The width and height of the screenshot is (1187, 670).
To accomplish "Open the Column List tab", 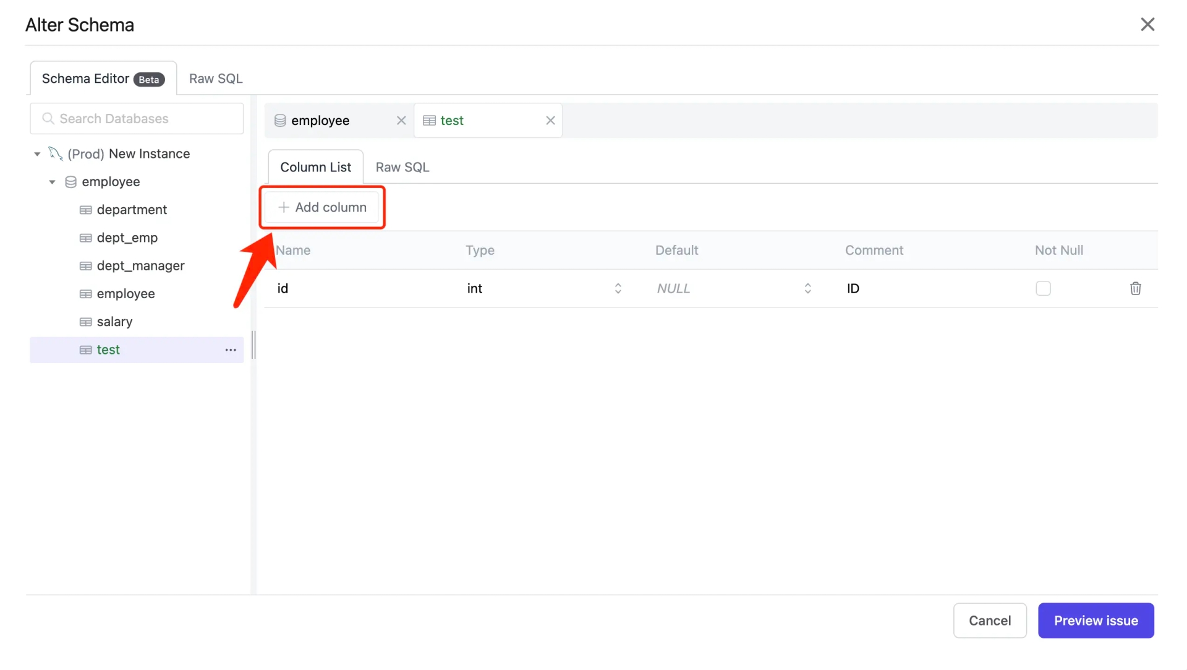I will pyautogui.click(x=315, y=167).
